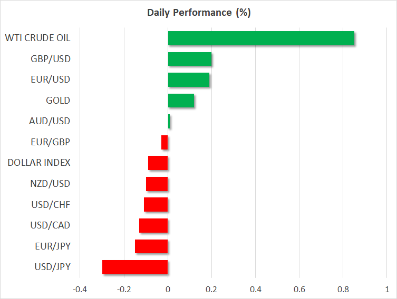Screen dimensions: 397x299
Task: Select the NZD/USD red bar
Action: point(157,184)
